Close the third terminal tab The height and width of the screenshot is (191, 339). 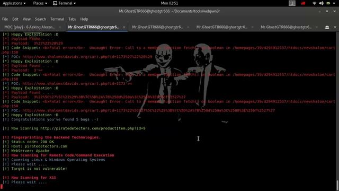(188, 27)
